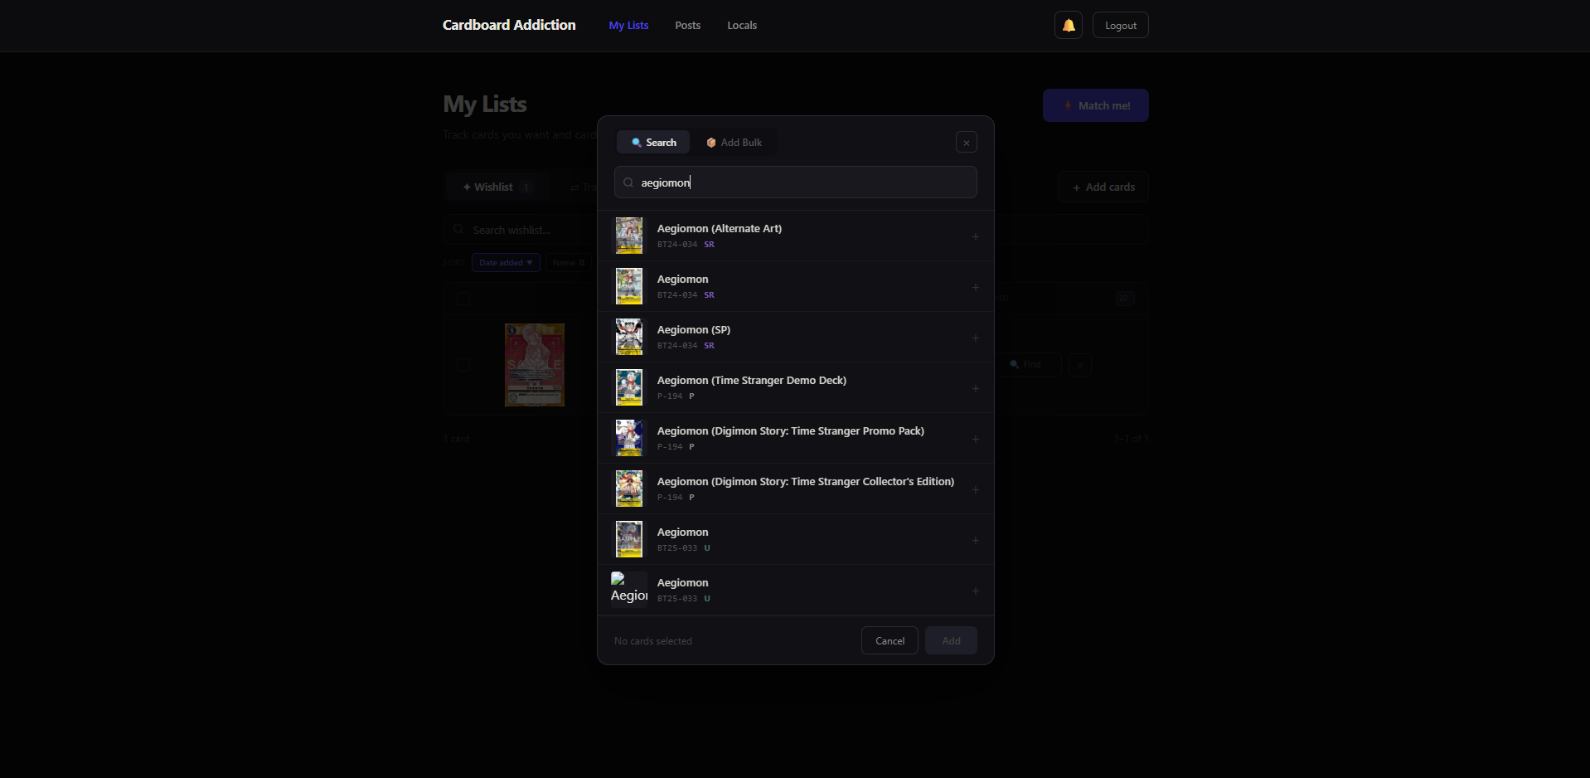
Task: Open My Lists navigation item
Action: point(628,26)
